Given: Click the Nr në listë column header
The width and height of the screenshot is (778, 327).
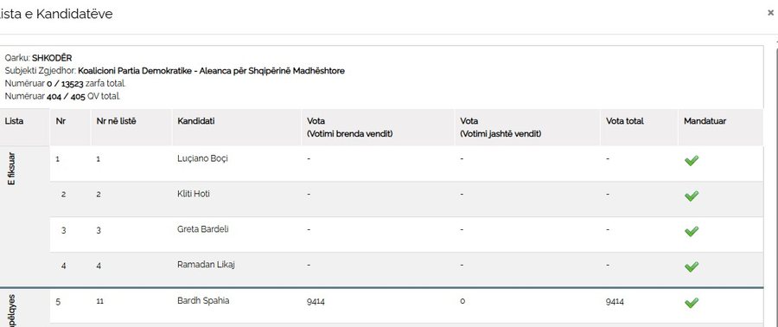Looking at the screenshot, I should click(x=116, y=121).
